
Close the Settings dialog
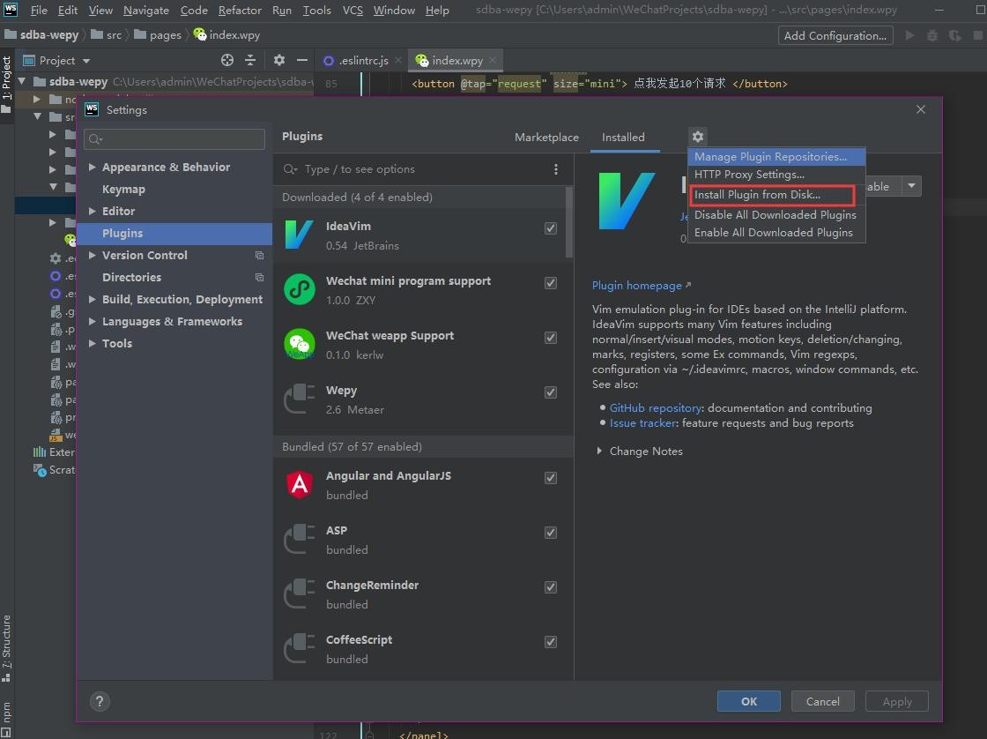click(920, 109)
